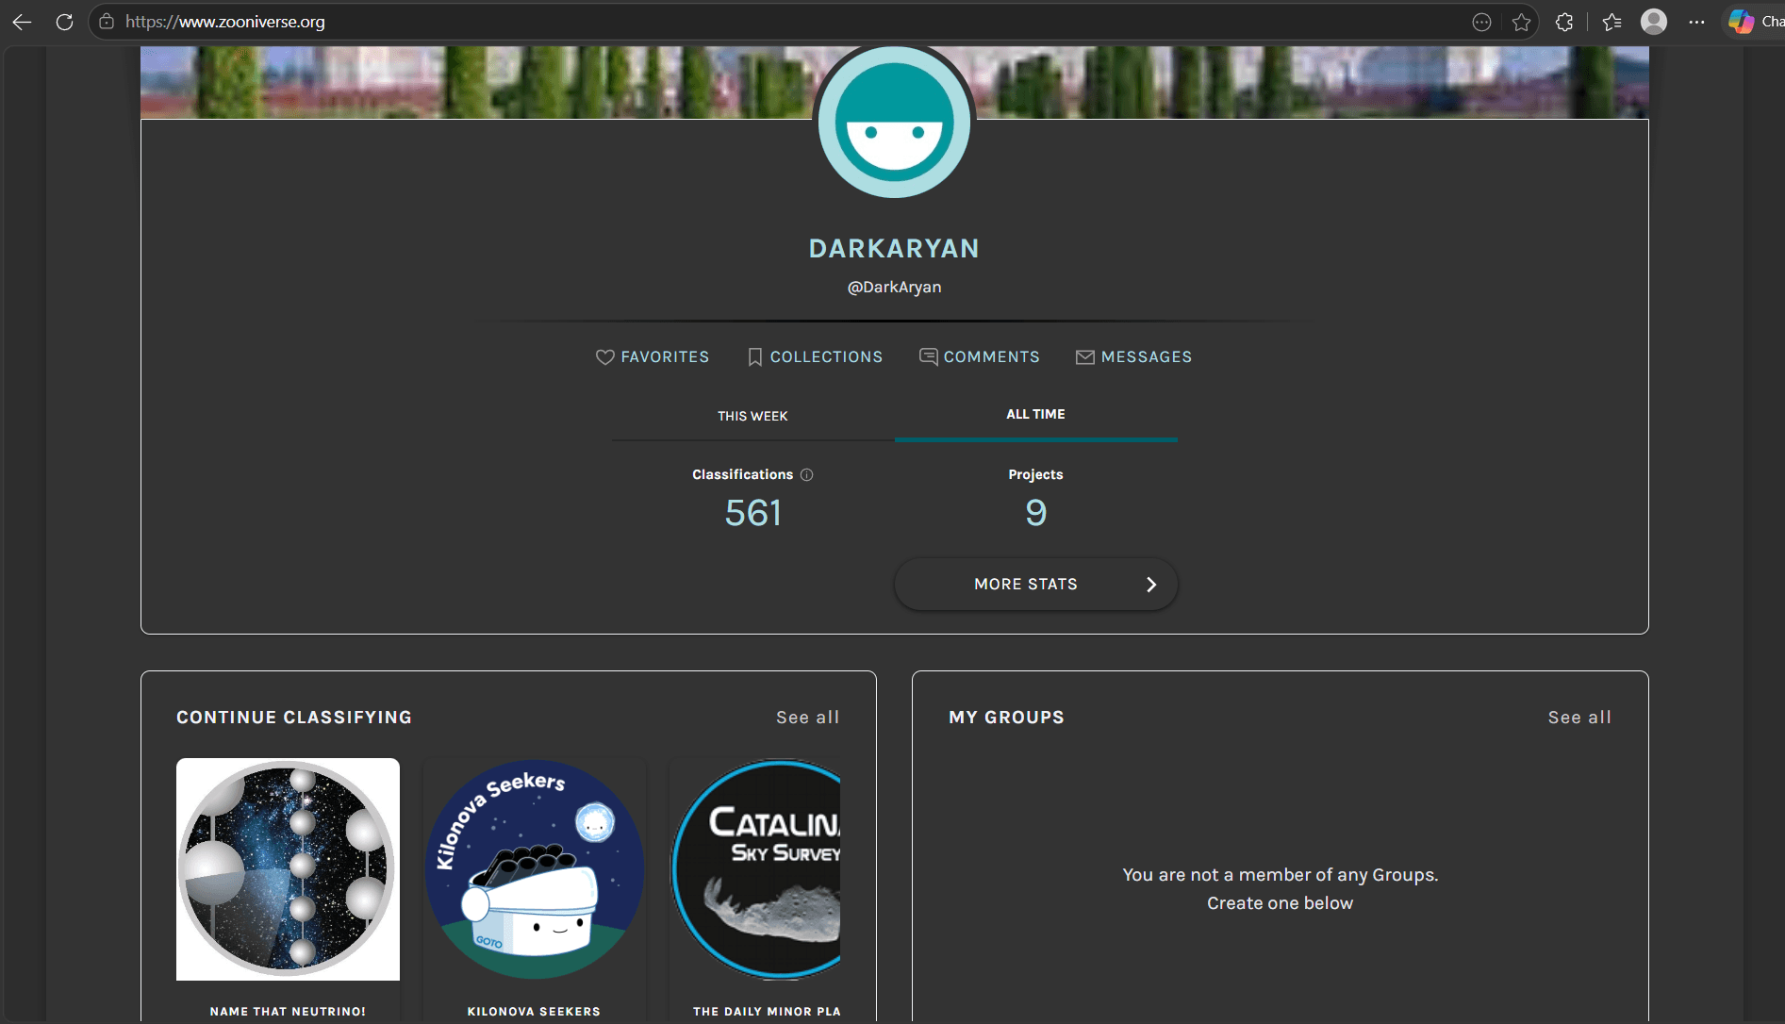Image resolution: width=1785 pixels, height=1024 pixels.
Task: Open the browser extensions puzzle icon
Action: coord(1564,22)
